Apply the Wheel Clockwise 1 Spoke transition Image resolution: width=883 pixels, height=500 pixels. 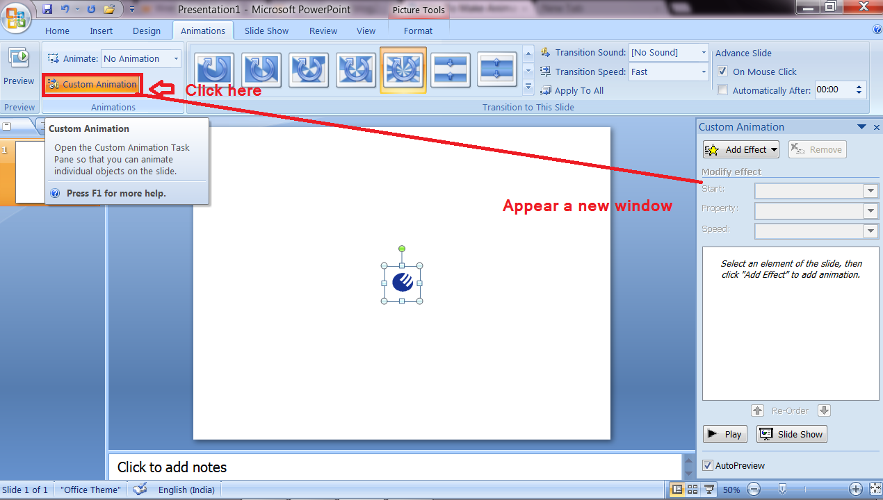point(215,69)
